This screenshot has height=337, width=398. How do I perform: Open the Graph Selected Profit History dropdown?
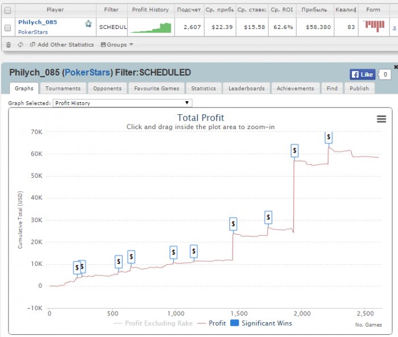122,103
